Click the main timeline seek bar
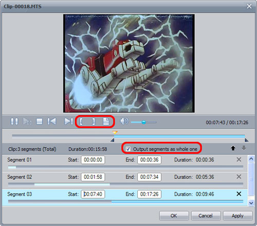 128,136
